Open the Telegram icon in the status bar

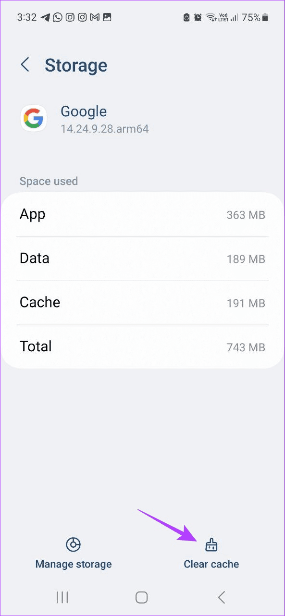point(45,17)
